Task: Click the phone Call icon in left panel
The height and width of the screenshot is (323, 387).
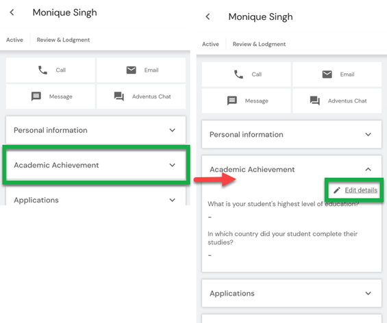Action: point(42,70)
